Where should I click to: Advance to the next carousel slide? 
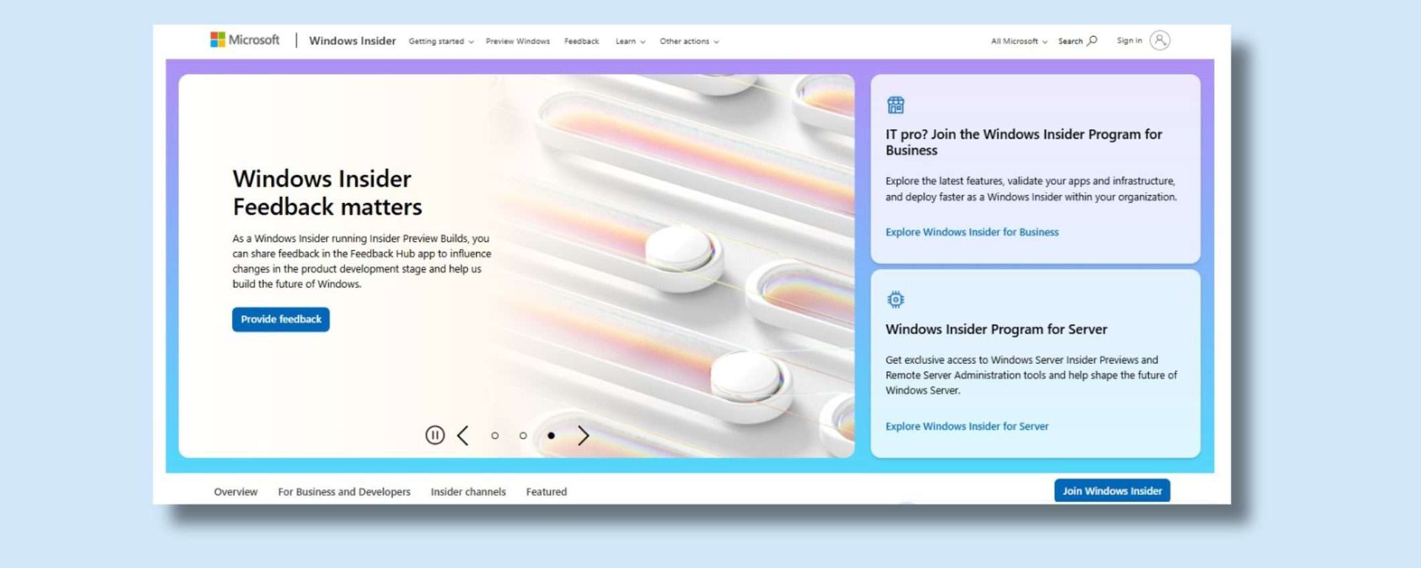coord(583,435)
